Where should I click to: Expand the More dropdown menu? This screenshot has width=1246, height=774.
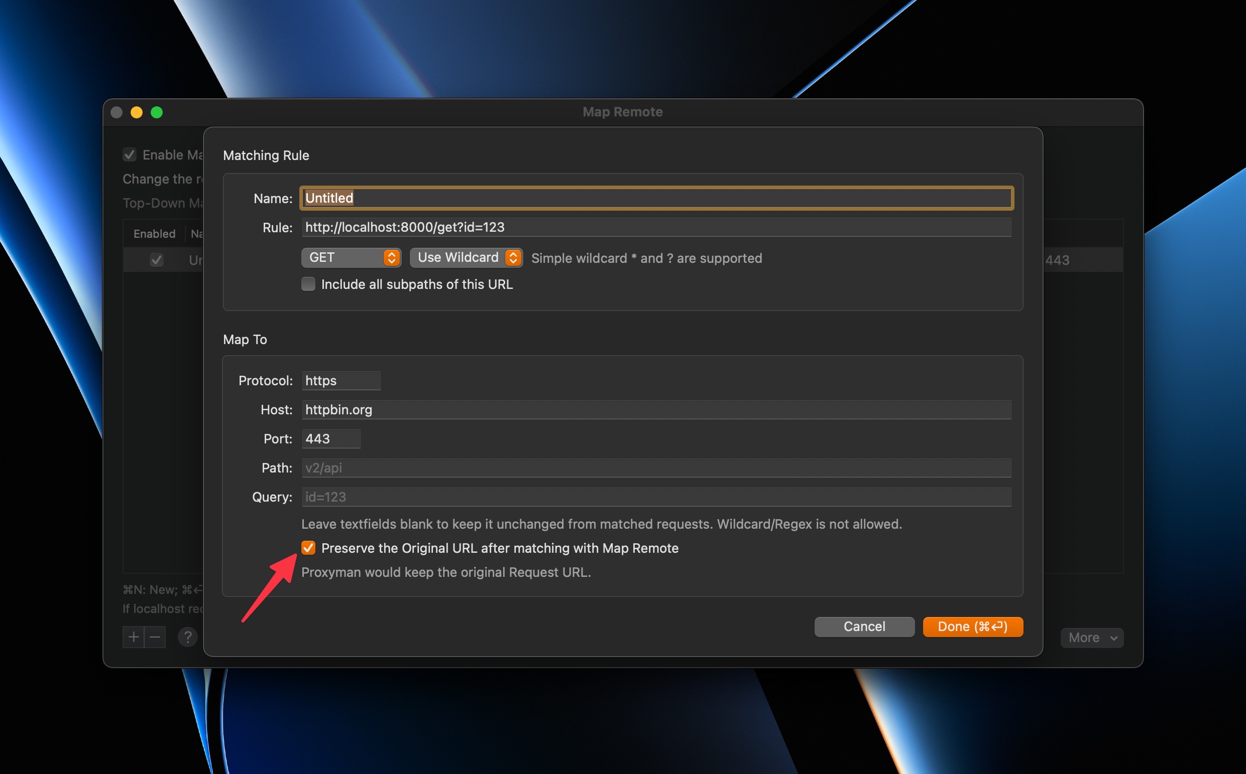pyautogui.click(x=1092, y=638)
